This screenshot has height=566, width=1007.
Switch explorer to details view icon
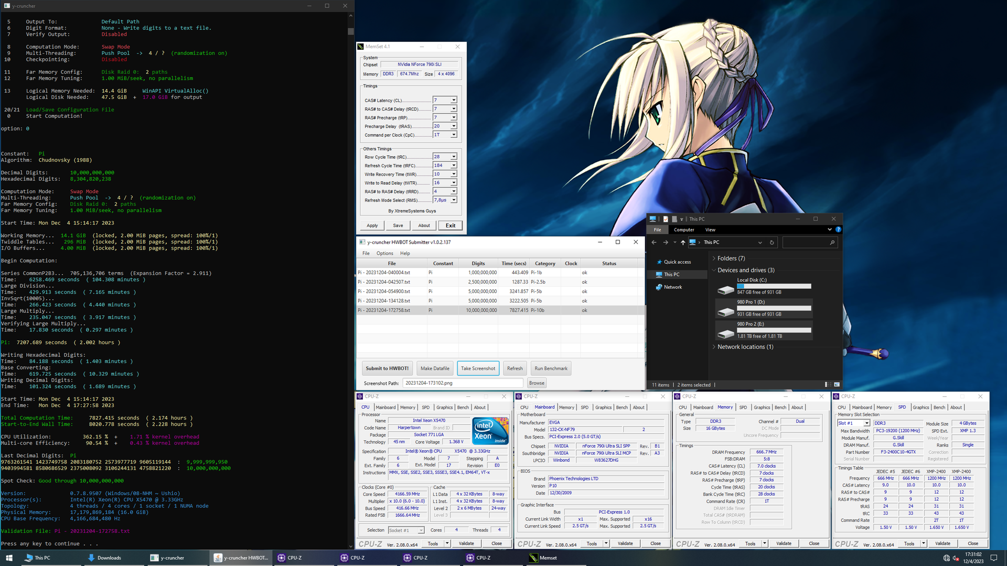(828, 385)
